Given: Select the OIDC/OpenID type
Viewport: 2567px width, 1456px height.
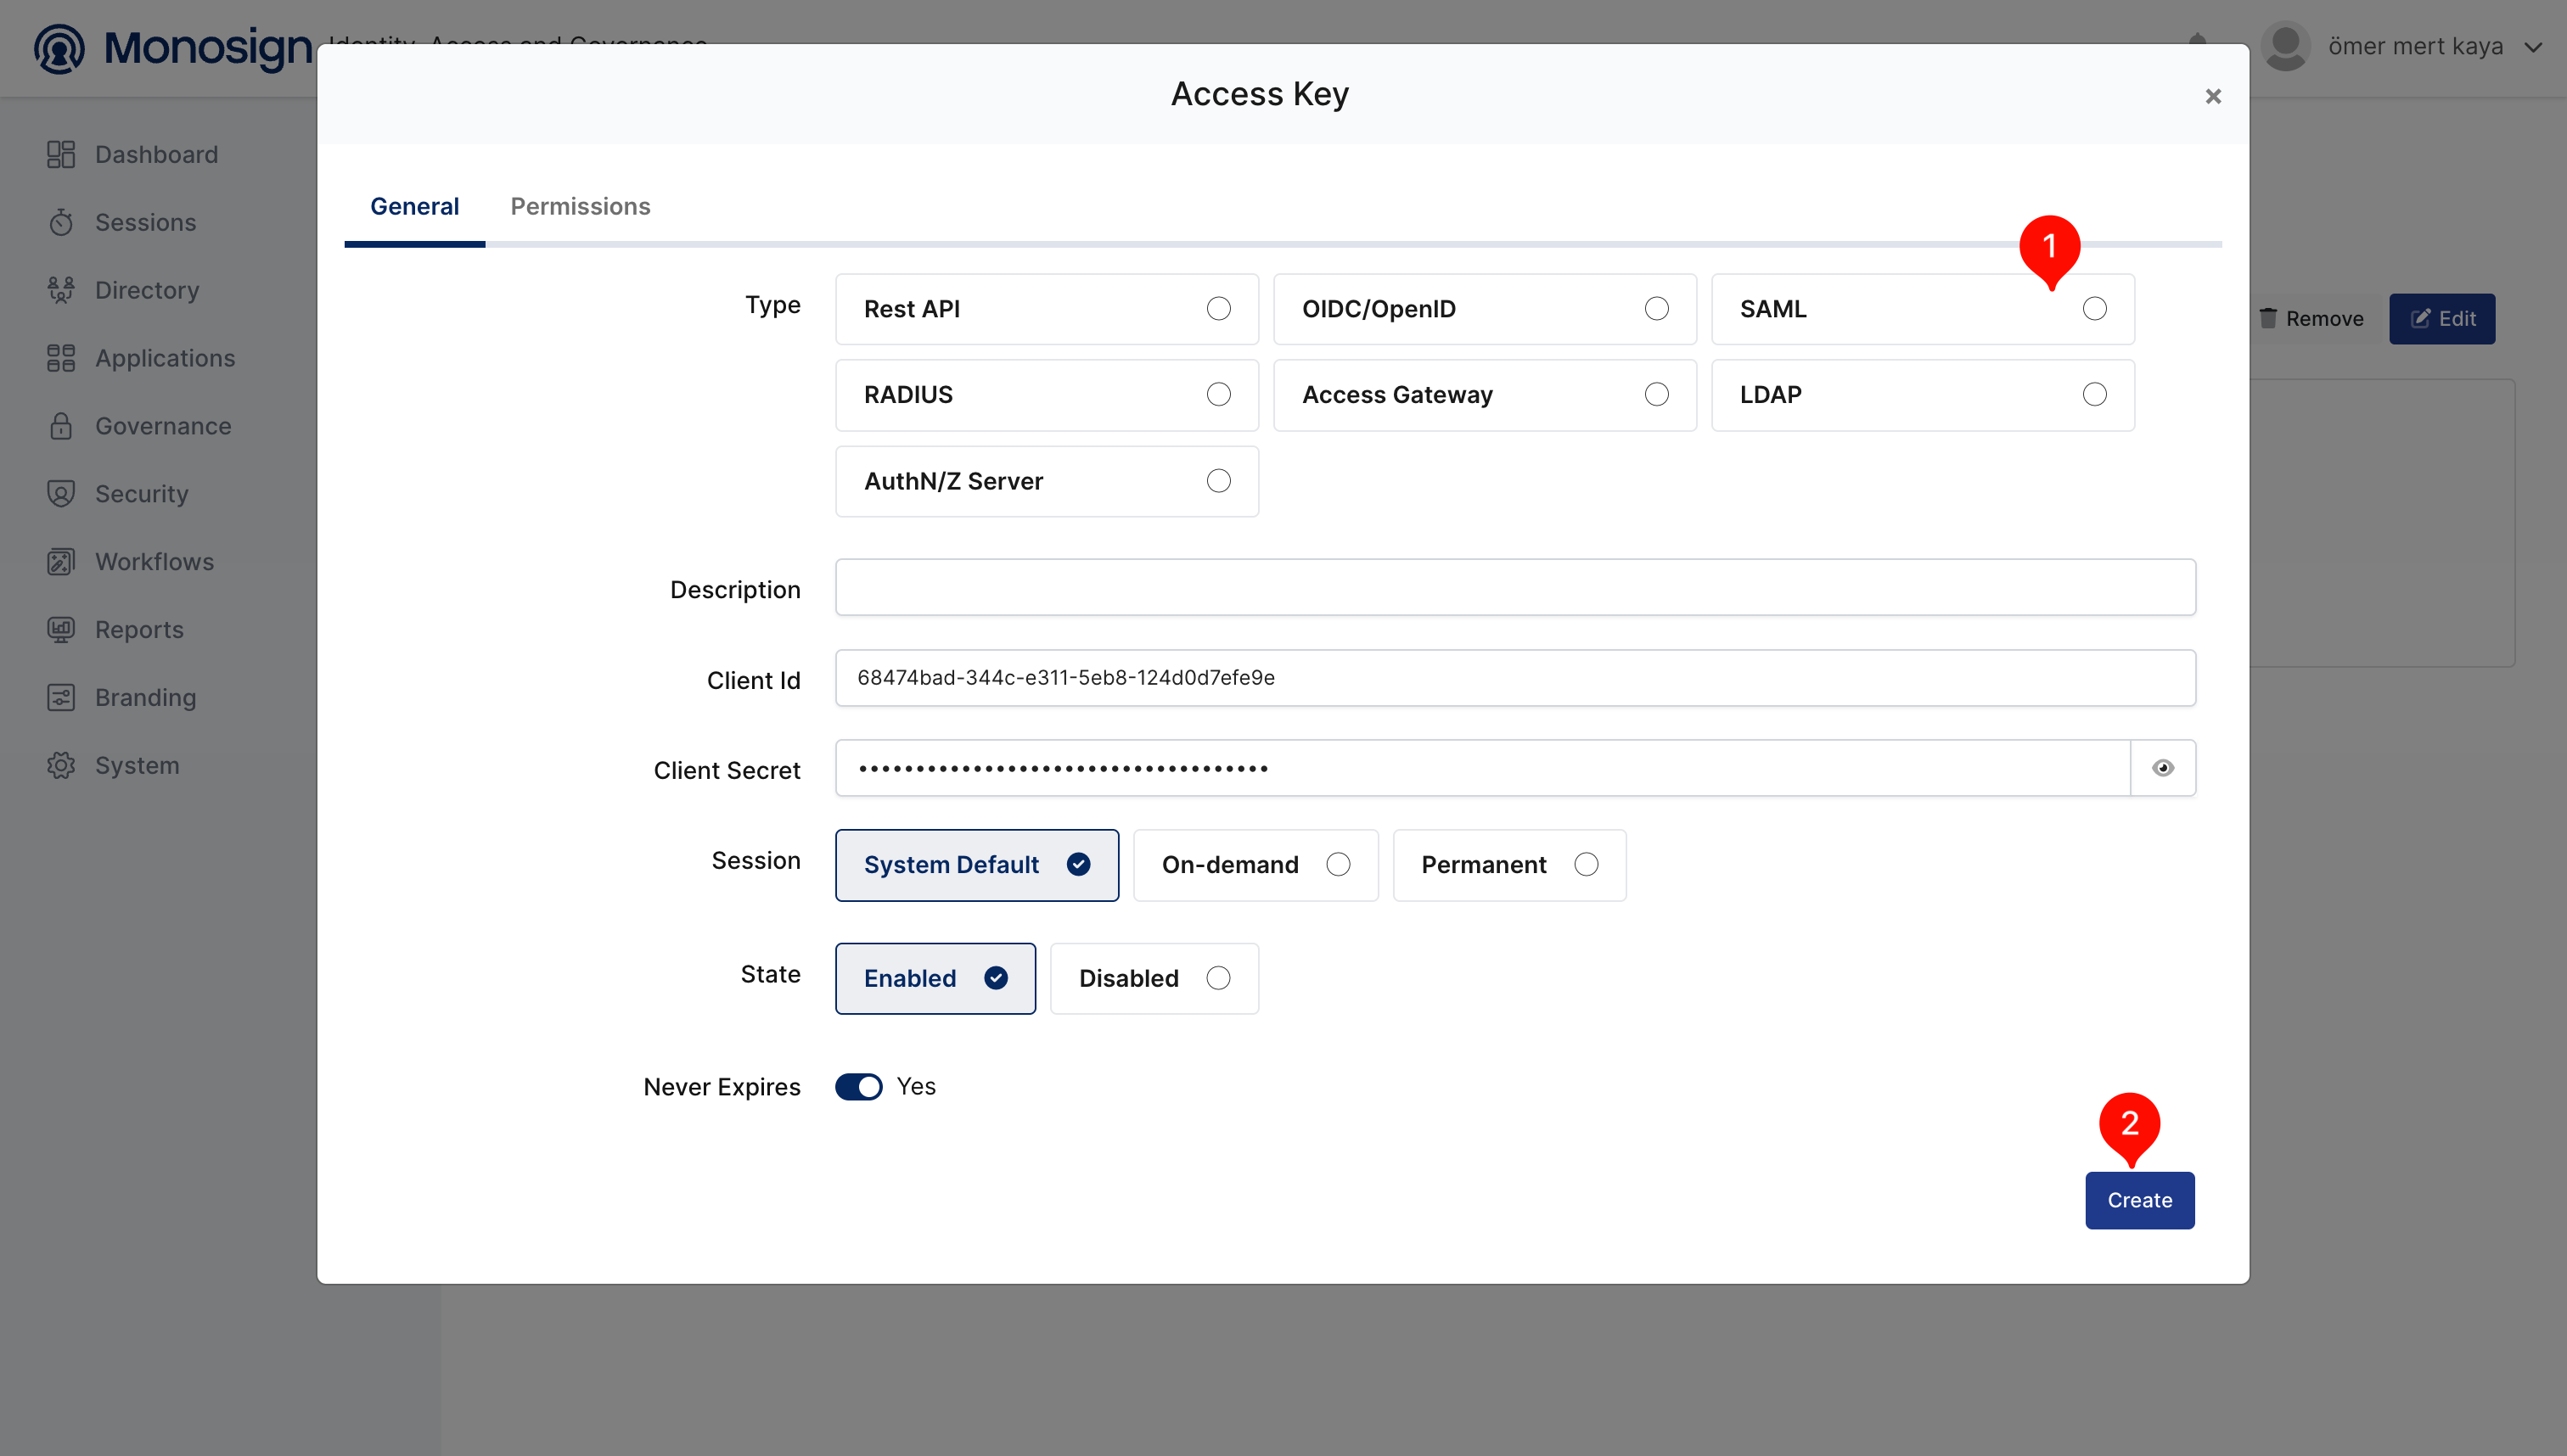Looking at the screenshot, I should [x=1485, y=309].
